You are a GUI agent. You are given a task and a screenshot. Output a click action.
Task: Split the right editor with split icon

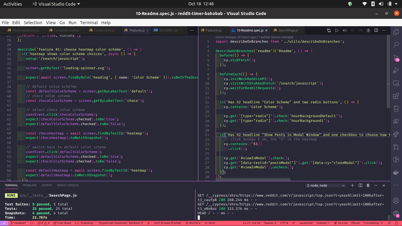tap(376, 30)
